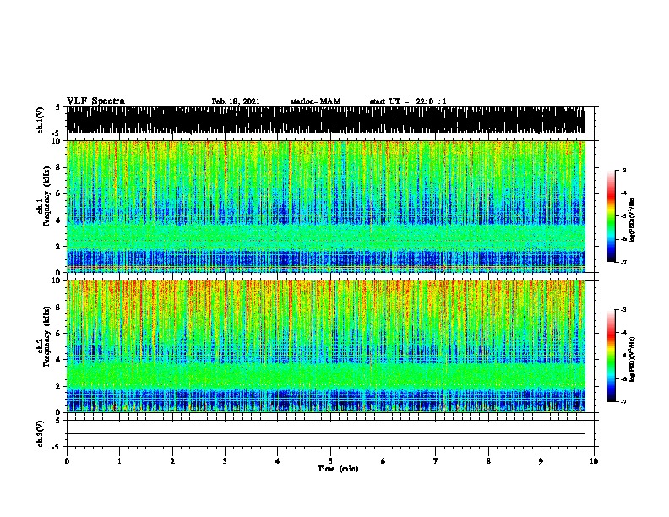Click the "VLF Spectra" plot title
Screen dimensions: 669x517
pyautogui.click(x=95, y=101)
